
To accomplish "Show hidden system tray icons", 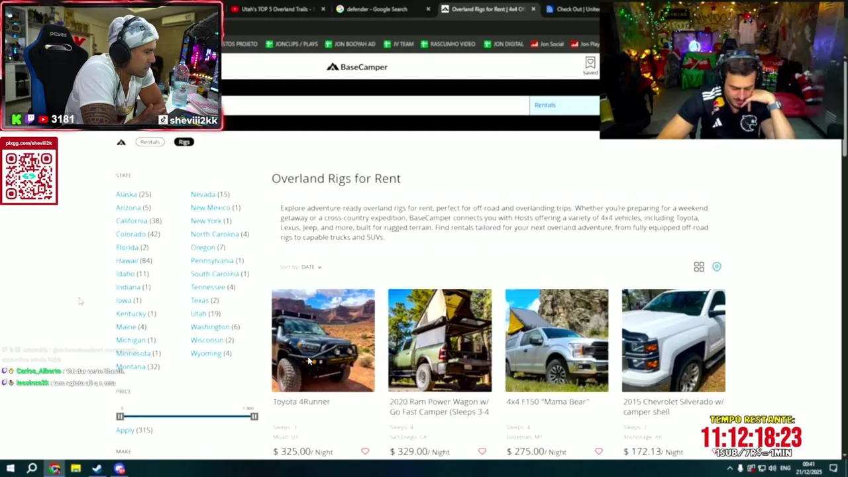I will 729,468.
